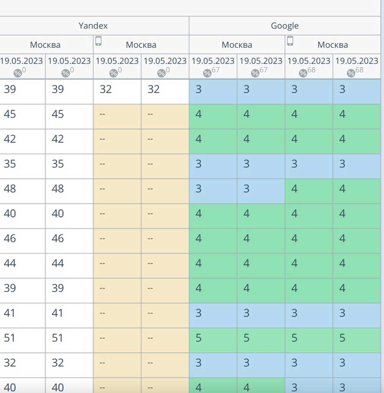The height and width of the screenshot is (393, 384).
Task: Click percent icon in second Yandex desktop column
Action: (65, 73)
